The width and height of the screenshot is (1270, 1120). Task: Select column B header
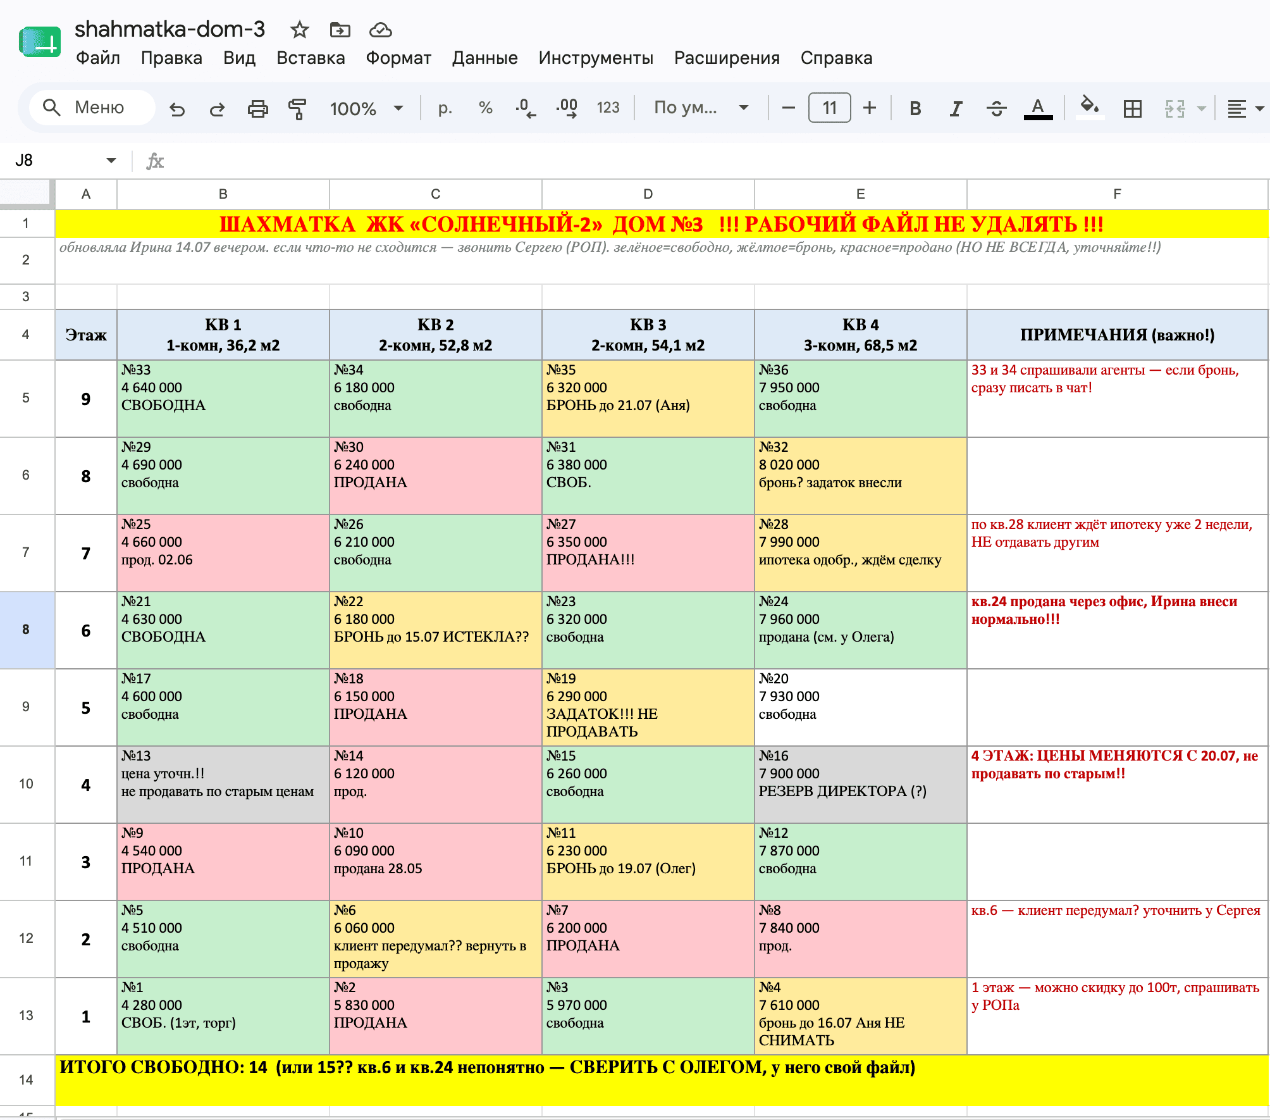click(x=223, y=194)
